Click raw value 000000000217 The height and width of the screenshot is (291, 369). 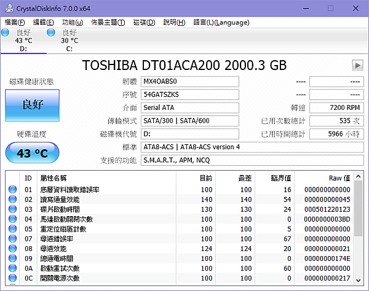(x=327, y=278)
